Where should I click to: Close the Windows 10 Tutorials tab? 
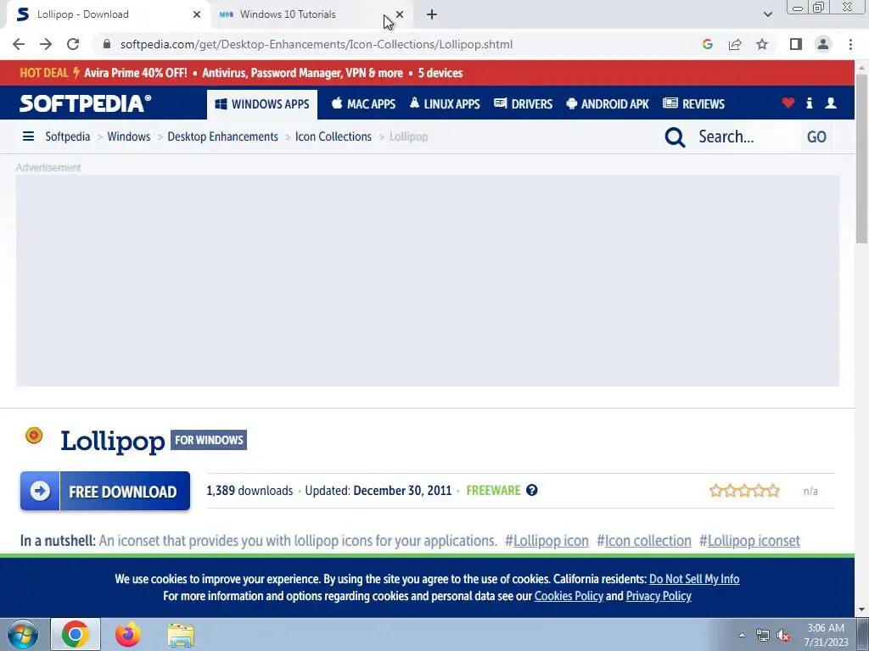(x=400, y=14)
